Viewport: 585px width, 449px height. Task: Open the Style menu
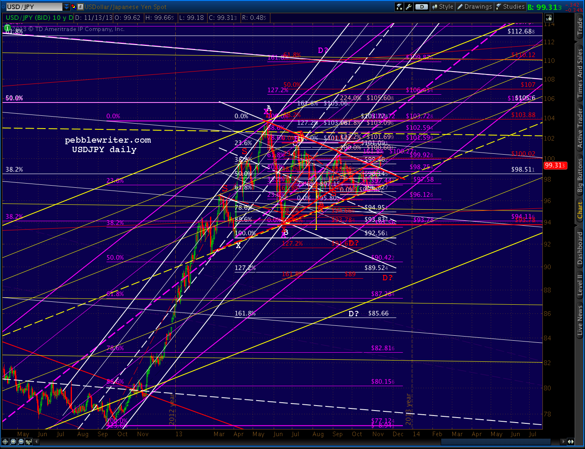[442, 7]
